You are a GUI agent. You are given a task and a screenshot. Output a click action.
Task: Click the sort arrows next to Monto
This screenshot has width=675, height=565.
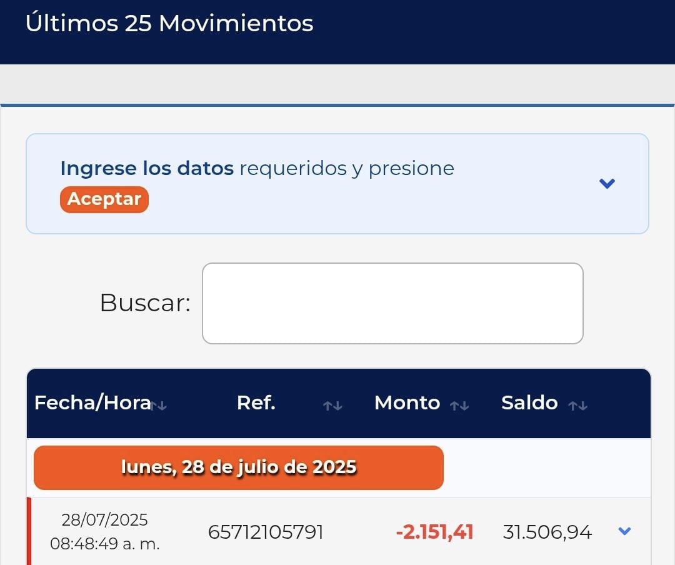coord(459,406)
